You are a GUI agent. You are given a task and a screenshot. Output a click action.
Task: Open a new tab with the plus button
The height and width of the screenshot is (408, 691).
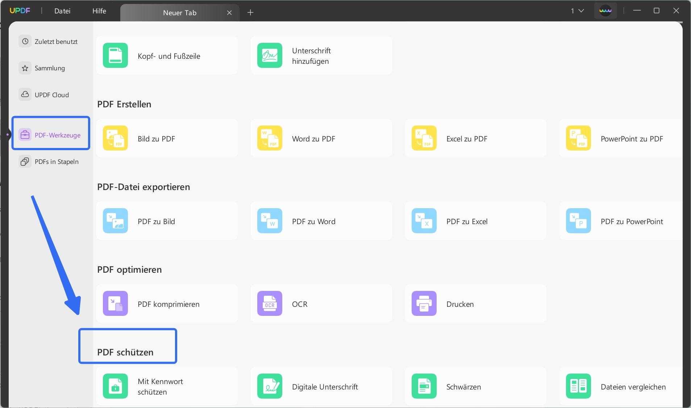pos(250,12)
